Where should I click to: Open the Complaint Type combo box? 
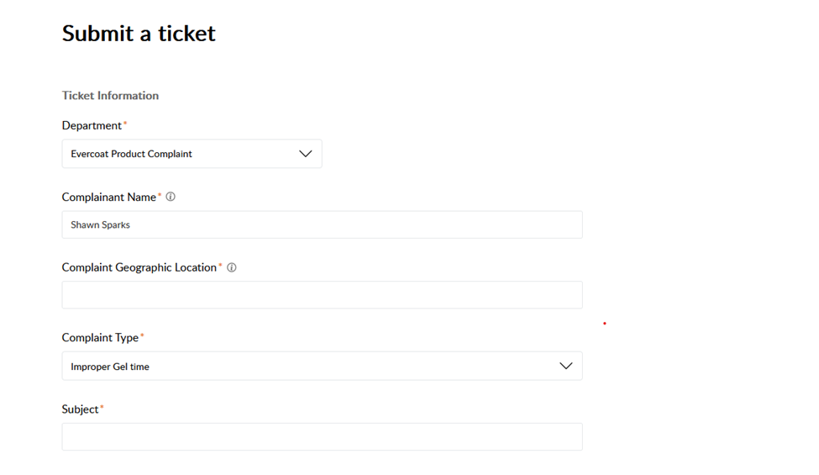pos(322,367)
